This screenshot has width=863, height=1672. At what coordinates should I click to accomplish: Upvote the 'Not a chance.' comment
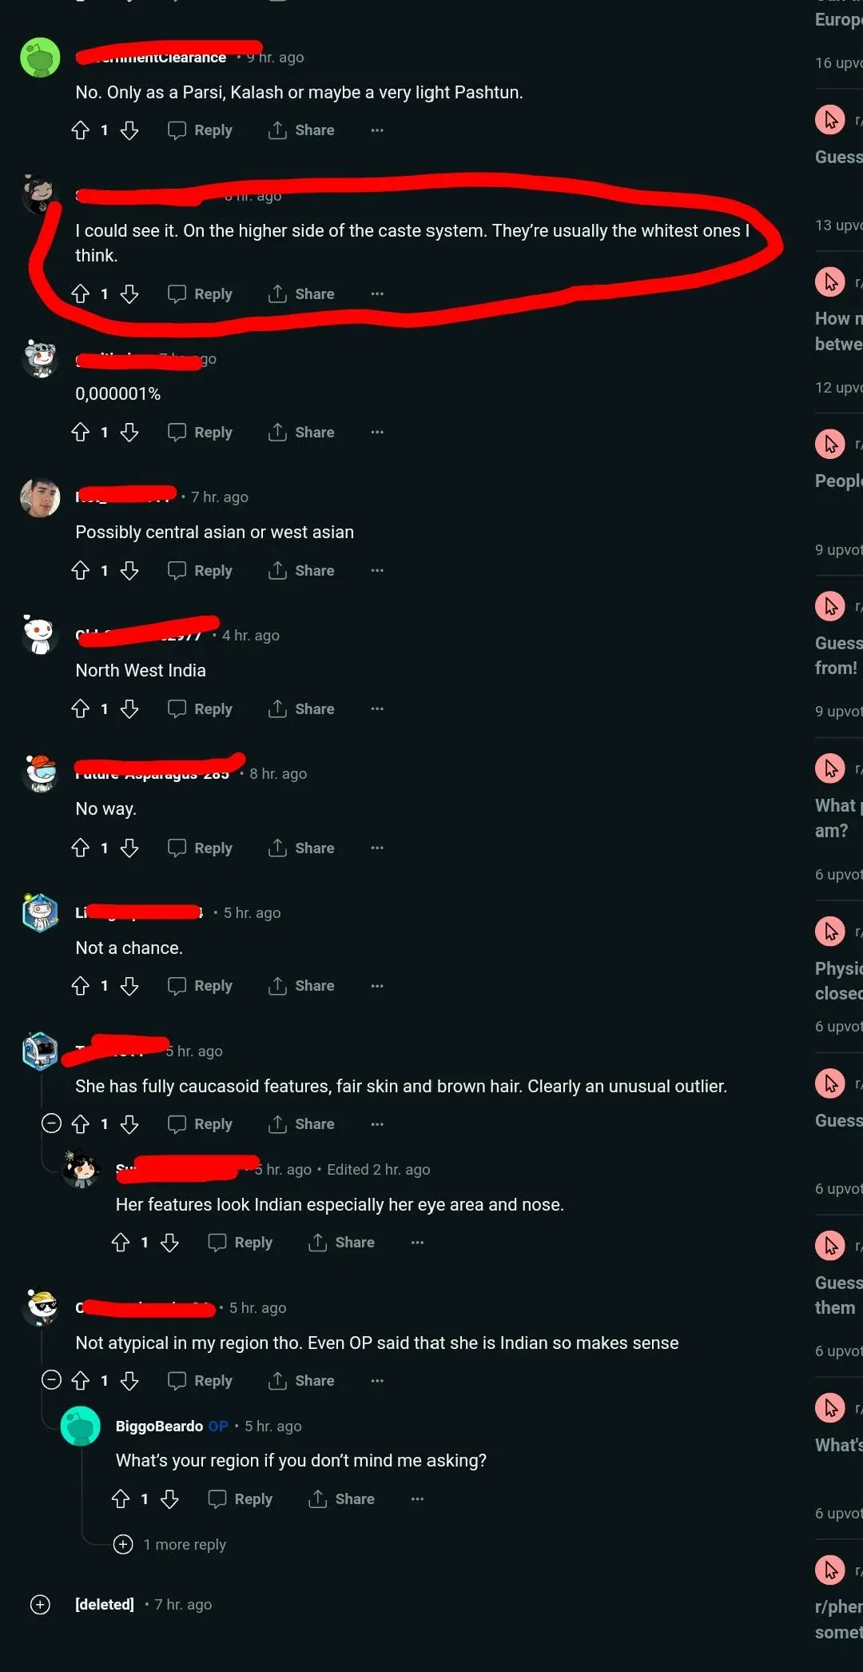(x=81, y=986)
